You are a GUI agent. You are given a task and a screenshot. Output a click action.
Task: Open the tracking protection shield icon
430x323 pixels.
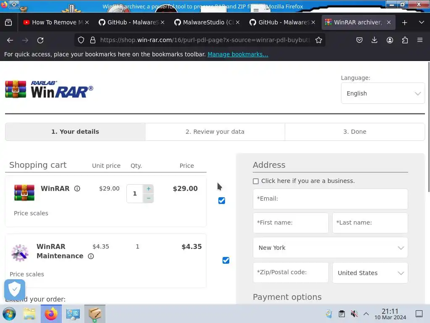point(81,40)
